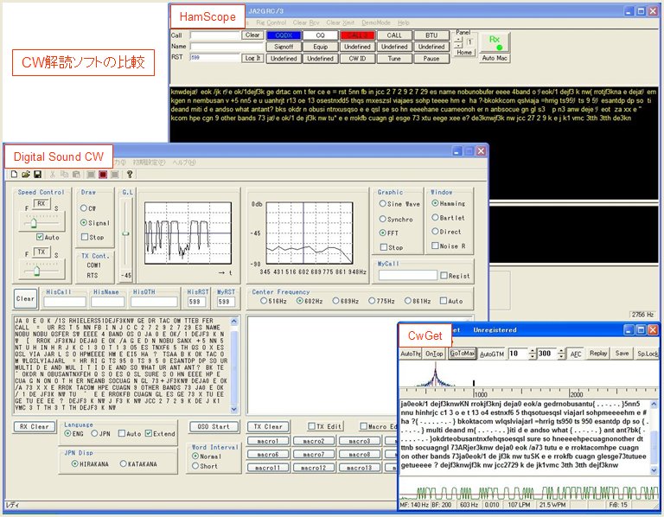Image resolution: width=664 pixels, height=517 pixels.
Task: Click Open folder icon in Digital Sound CW
Action: click(x=26, y=174)
